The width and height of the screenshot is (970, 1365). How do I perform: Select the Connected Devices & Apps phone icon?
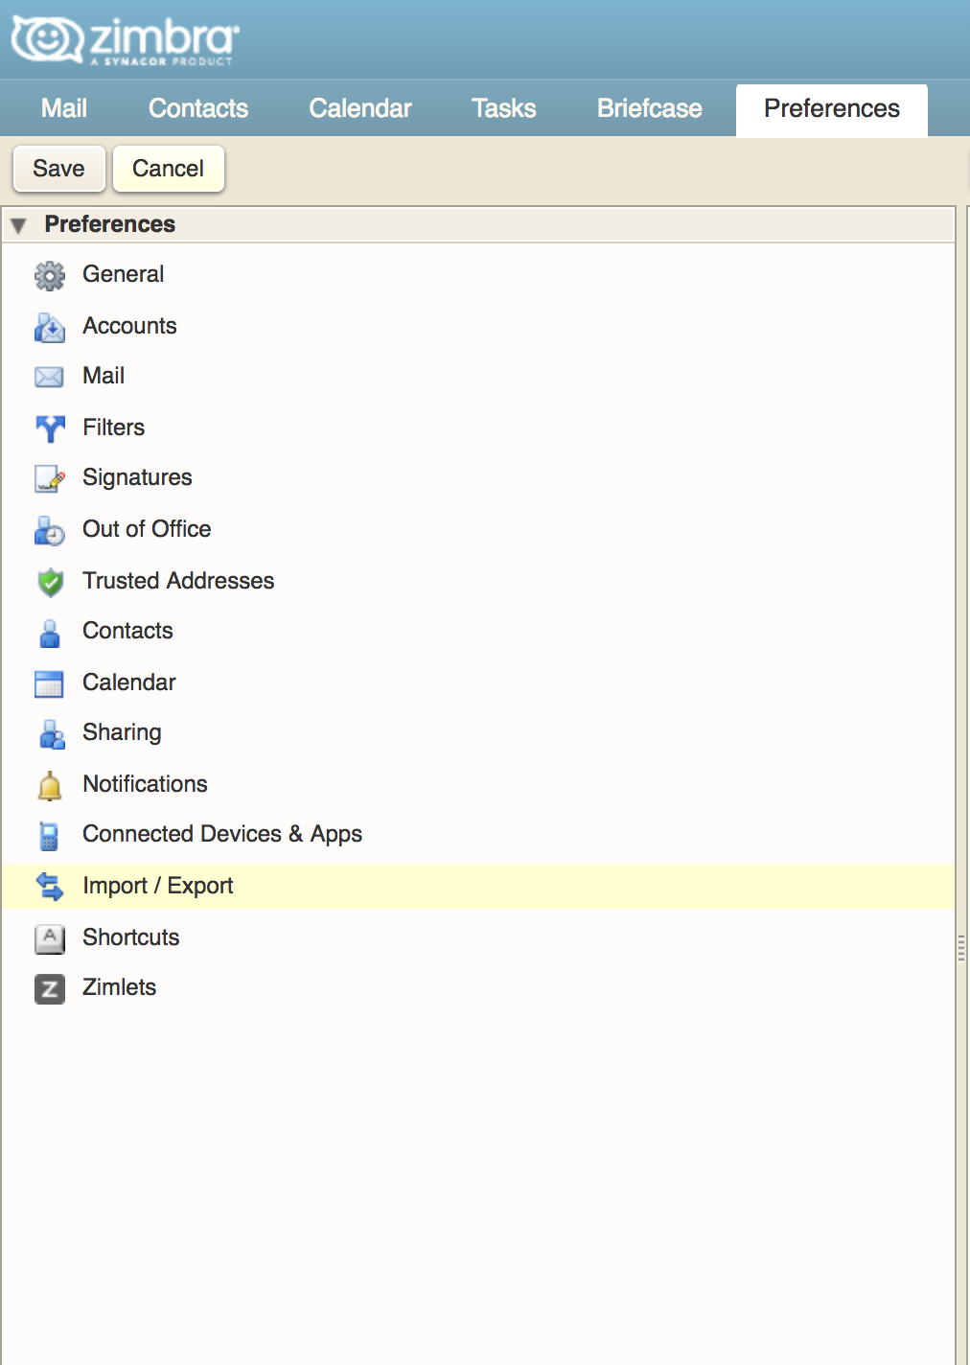click(49, 835)
